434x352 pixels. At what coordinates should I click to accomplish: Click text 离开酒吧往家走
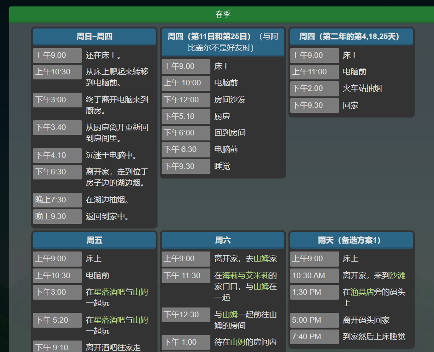(113, 347)
